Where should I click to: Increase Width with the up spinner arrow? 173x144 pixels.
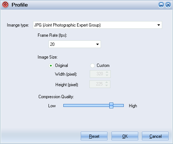tap(107, 72)
